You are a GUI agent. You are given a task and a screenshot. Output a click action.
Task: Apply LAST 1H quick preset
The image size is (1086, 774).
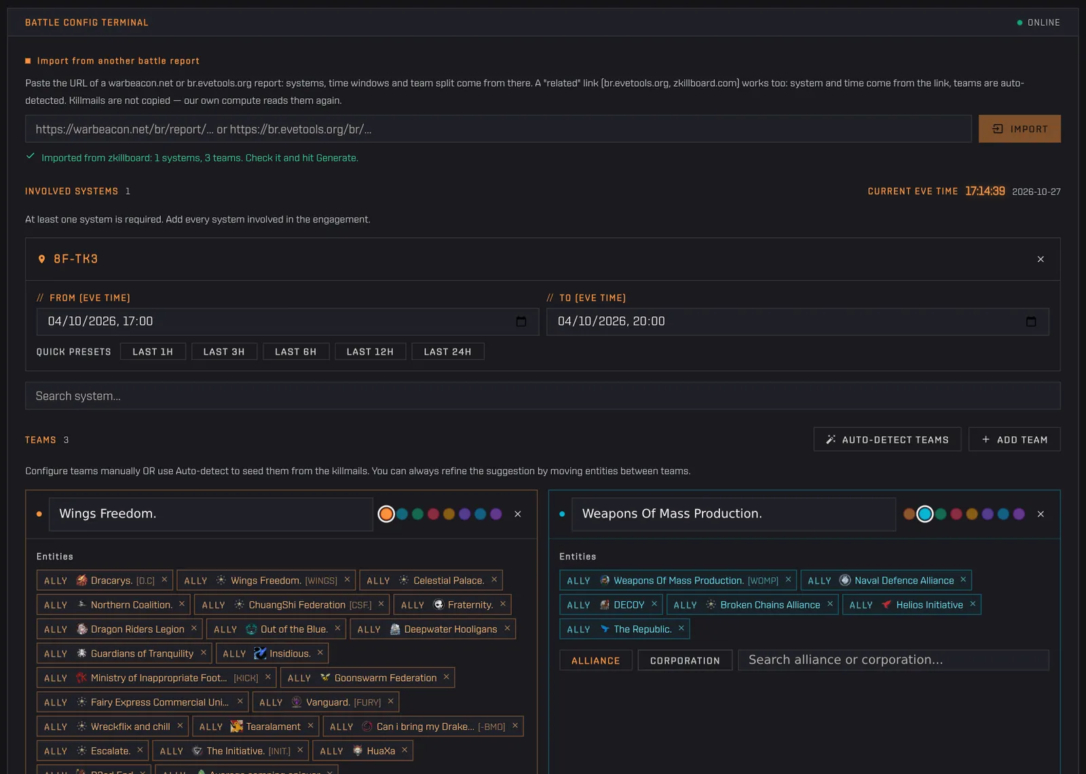pos(153,352)
